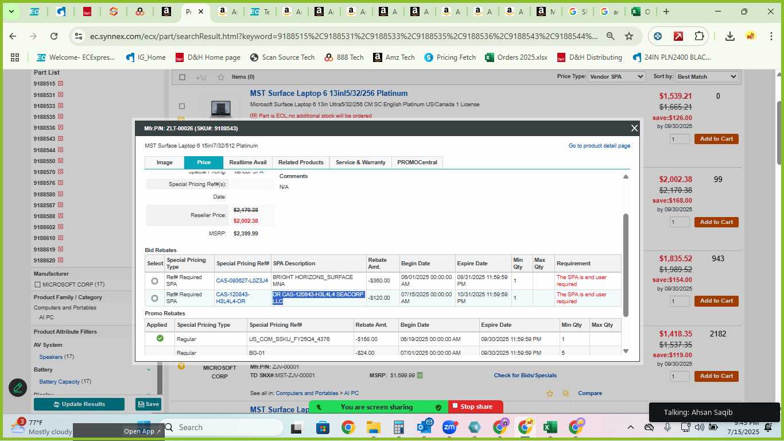784x441 pixels.
Task: Open Excel in taskbar
Action: [550, 427]
